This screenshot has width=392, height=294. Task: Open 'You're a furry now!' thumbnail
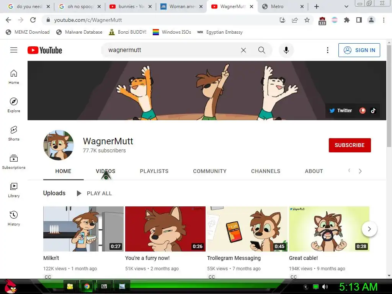click(x=165, y=229)
